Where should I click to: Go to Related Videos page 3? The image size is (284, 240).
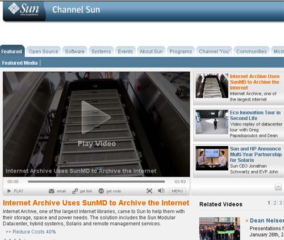click(281, 203)
